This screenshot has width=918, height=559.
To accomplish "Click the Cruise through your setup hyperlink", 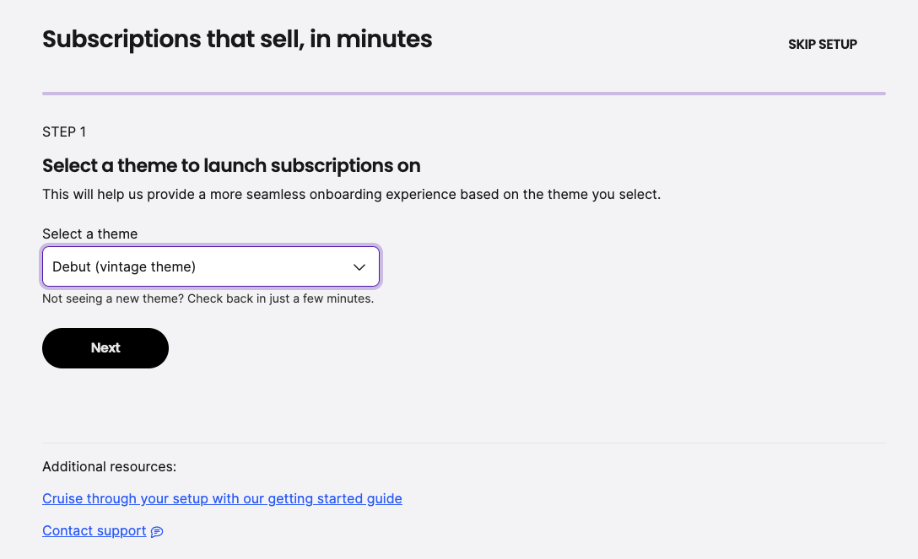I will pos(222,498).
